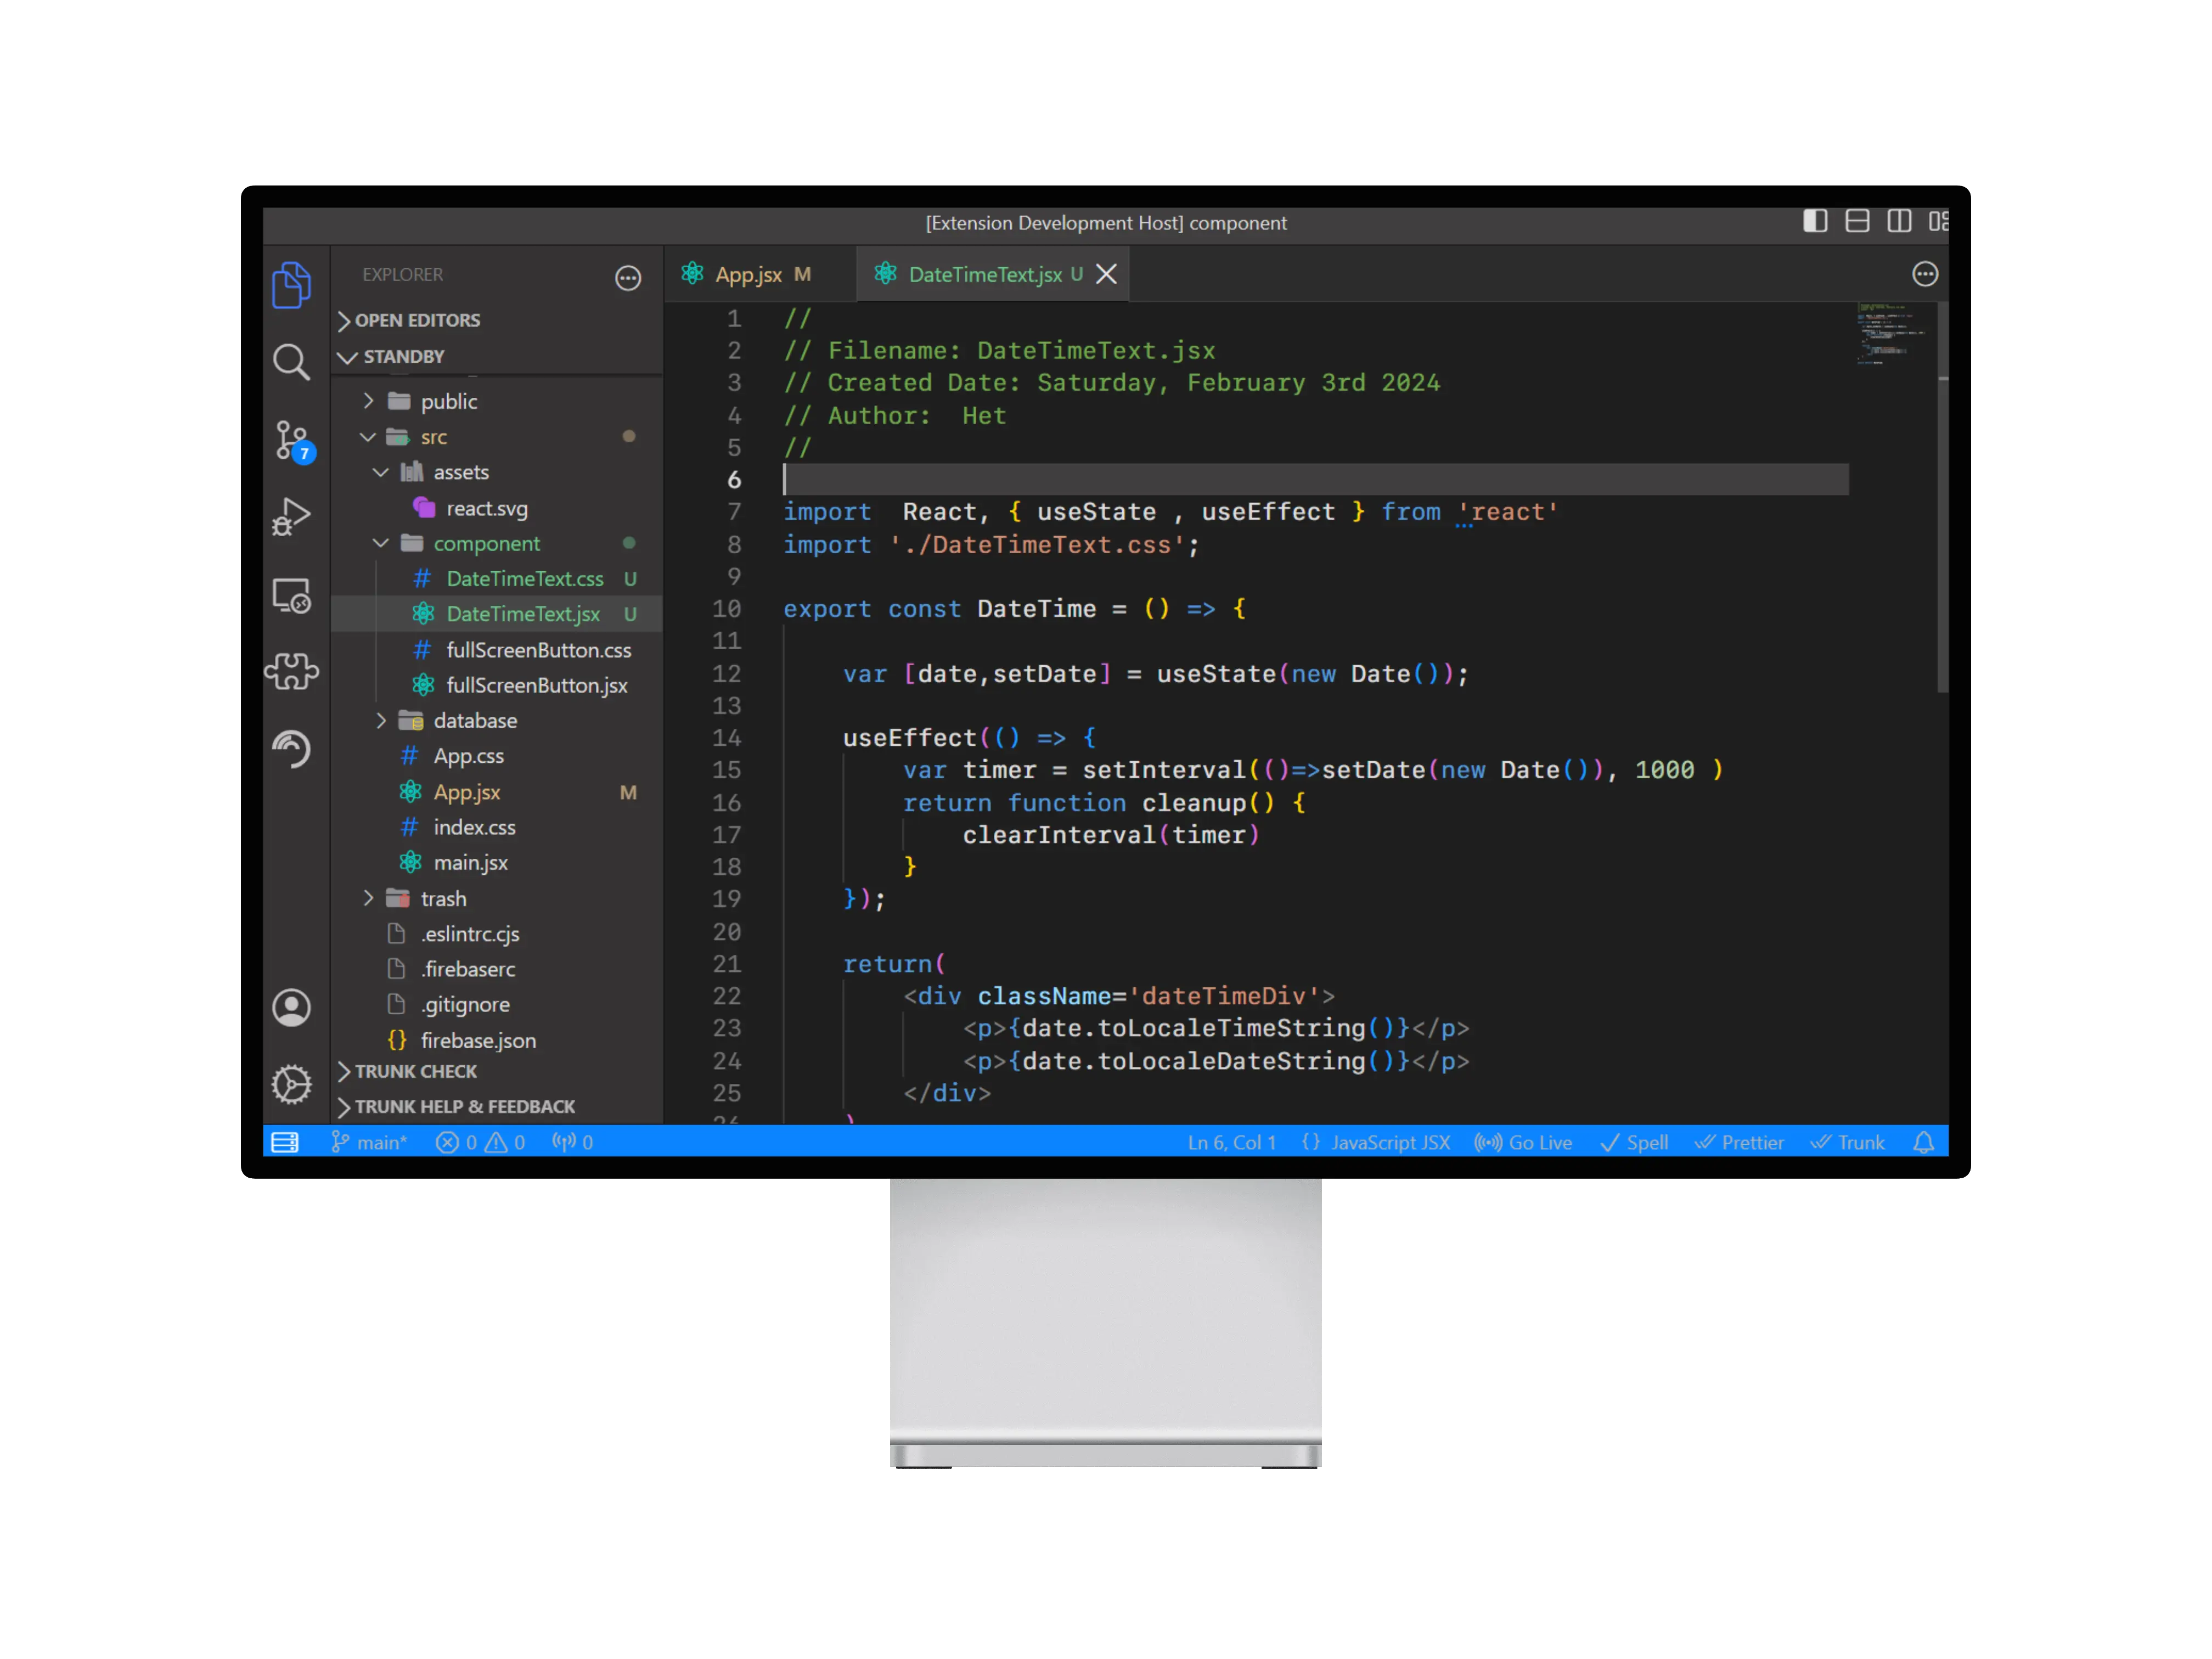This screenshot has width=2212, height=1659.
Task: Open the Search panel
Action: pos(291,362)
